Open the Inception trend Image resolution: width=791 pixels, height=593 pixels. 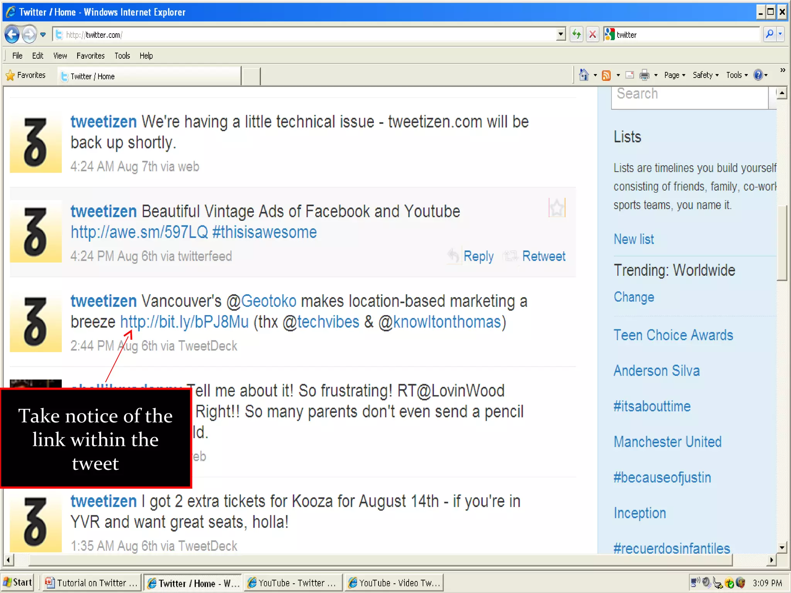pyautogui.click(x=640, y=513)
